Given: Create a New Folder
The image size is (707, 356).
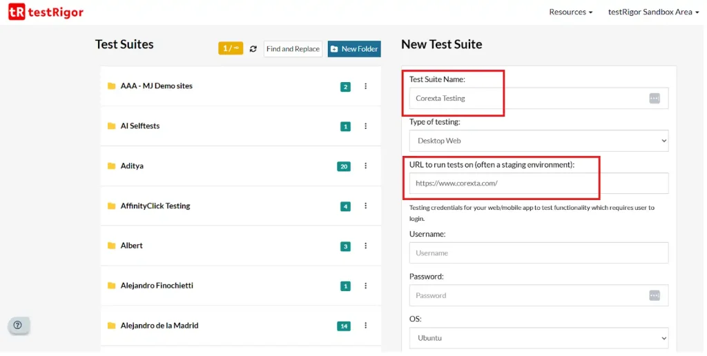Looking at the screenshot, I should point(354,49).
